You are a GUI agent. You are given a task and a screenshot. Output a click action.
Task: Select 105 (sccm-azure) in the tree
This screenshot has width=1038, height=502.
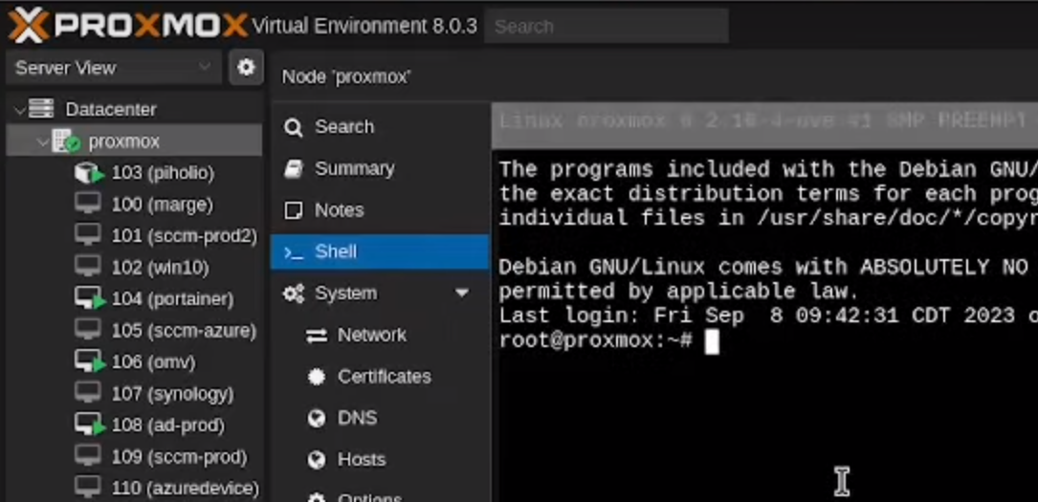point(184,331)
